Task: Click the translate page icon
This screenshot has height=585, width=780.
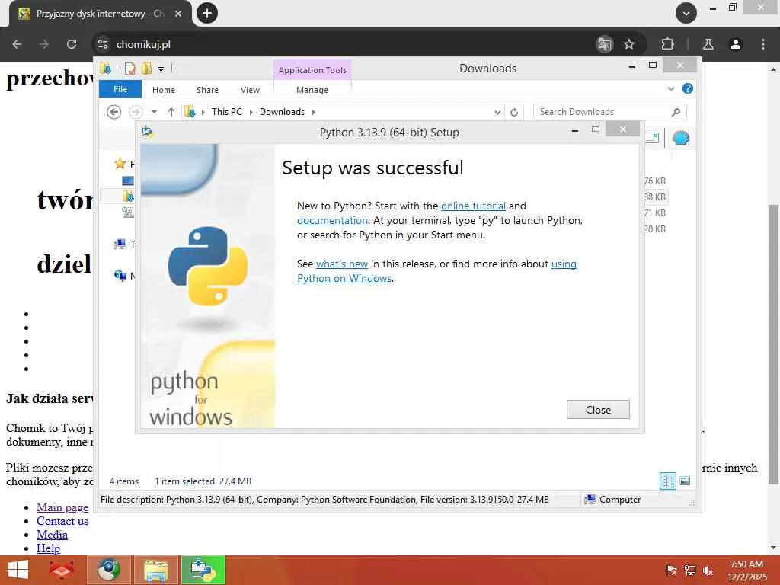Action: click(604, 44)
